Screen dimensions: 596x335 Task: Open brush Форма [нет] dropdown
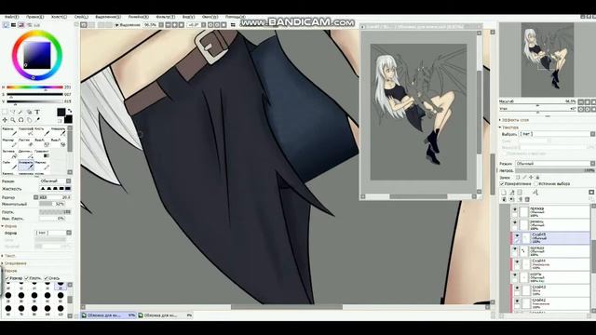pos(53,233)
